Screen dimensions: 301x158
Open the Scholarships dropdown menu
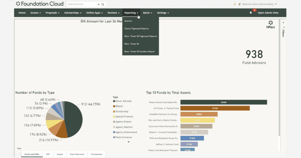point(73,13)
